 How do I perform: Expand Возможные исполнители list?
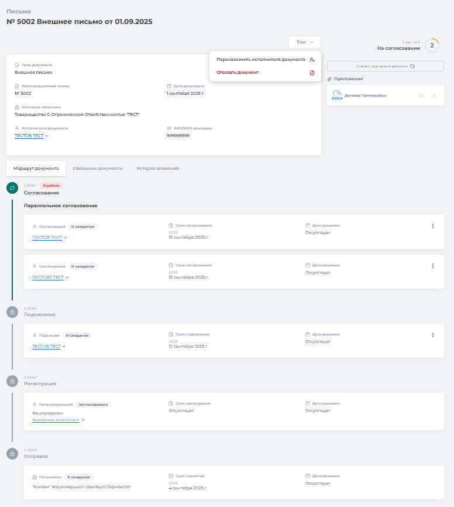click(59, 420)
